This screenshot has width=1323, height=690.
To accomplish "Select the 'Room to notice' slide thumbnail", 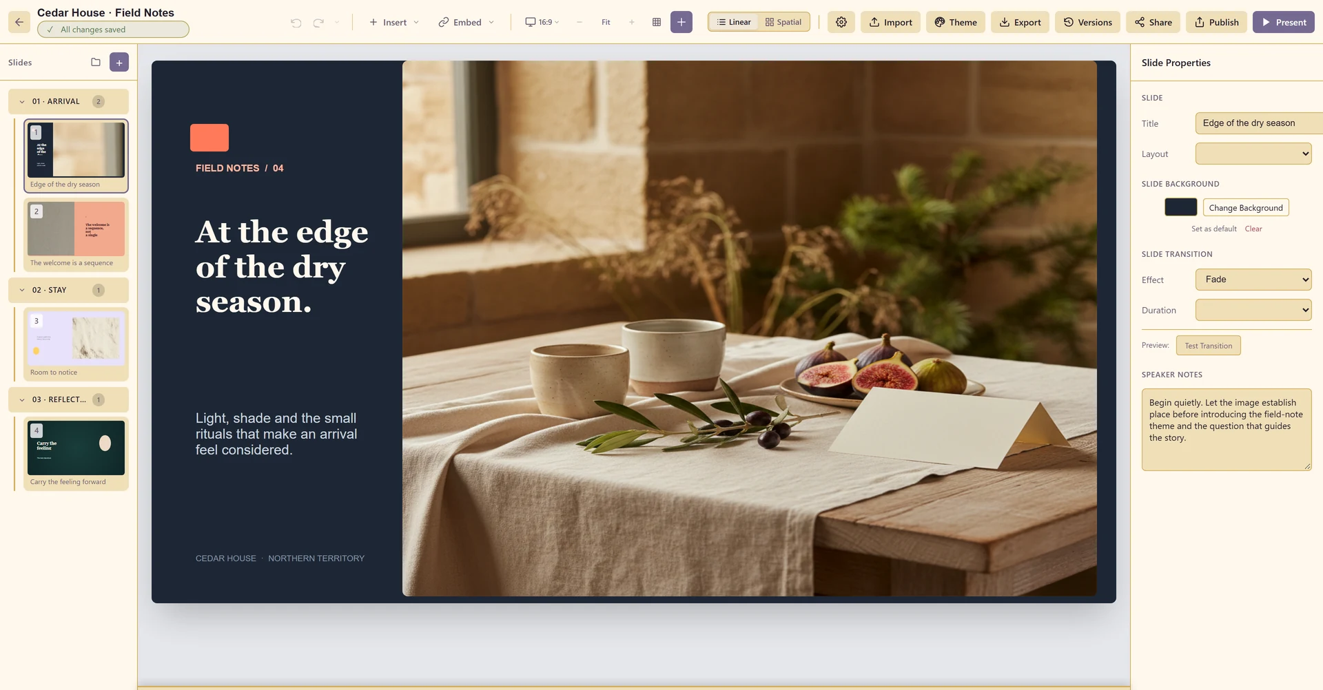I will click(76, 344).
